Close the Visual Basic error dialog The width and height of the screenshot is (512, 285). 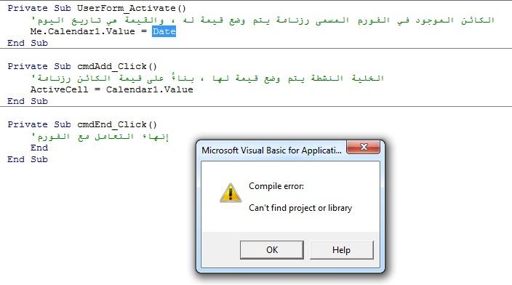click(364, 148)
